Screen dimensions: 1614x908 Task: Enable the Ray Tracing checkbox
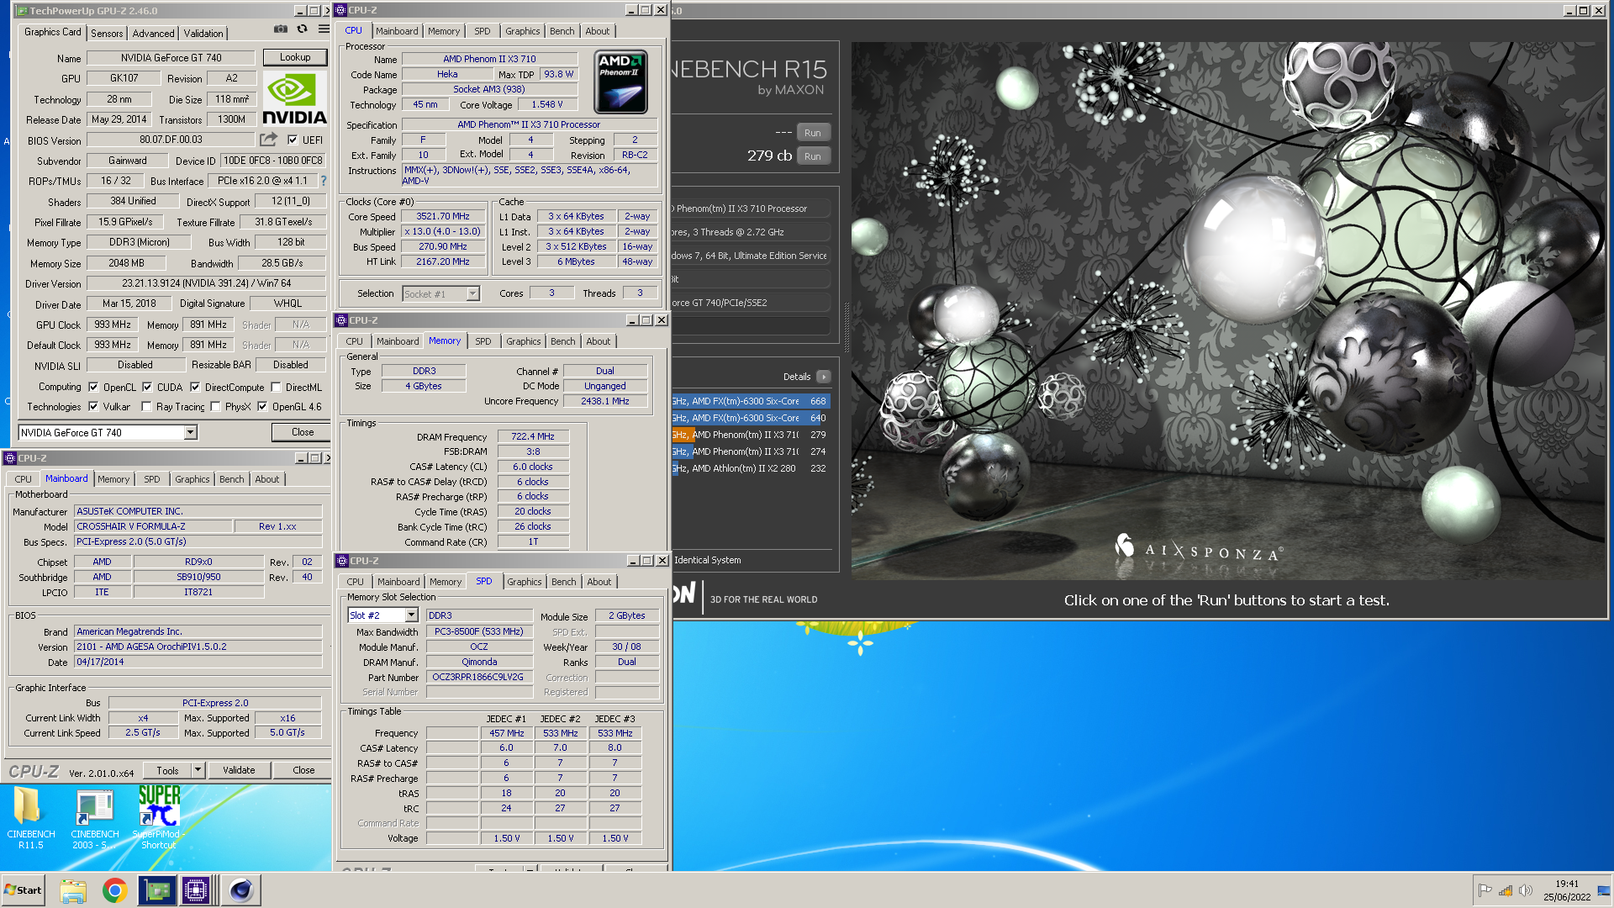[146, 407]
